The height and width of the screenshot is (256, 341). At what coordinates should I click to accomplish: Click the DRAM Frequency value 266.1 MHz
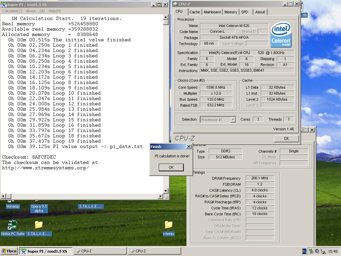pyautogui.click(x=260, y=178)
